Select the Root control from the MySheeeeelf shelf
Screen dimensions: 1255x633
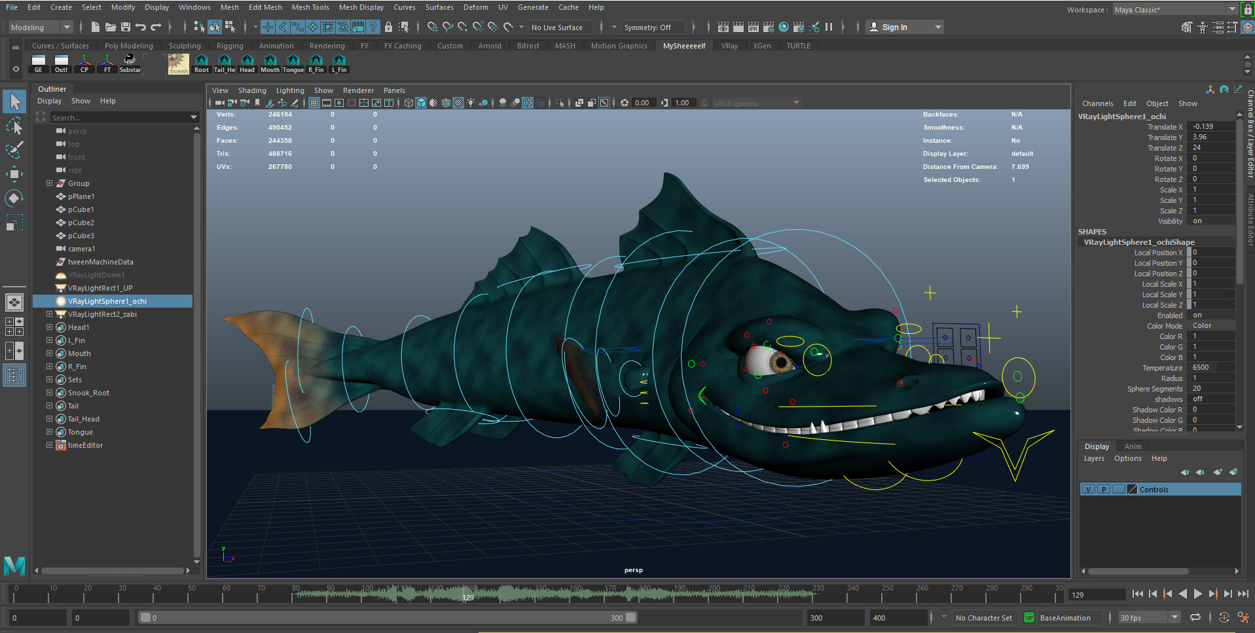(x=202, y=63)
